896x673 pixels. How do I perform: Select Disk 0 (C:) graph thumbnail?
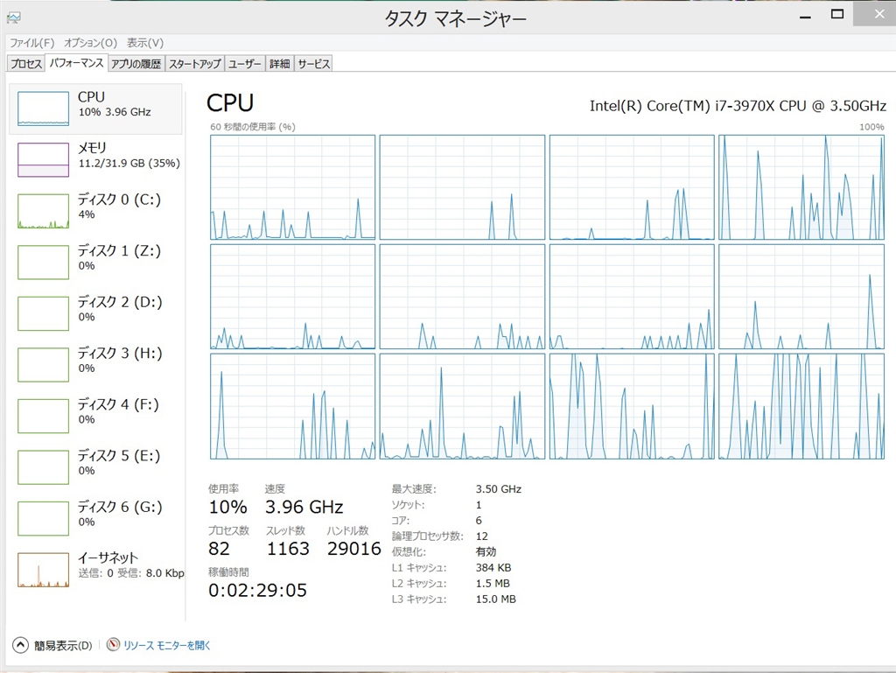click(x=43, y=211)
